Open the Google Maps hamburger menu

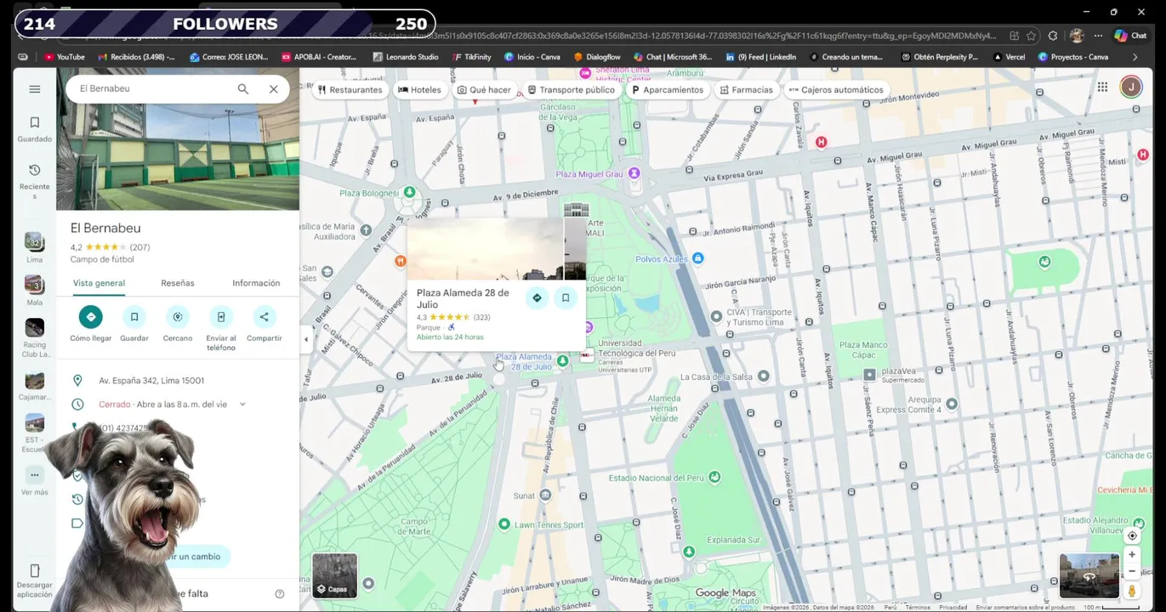click(x=35, y=89)
